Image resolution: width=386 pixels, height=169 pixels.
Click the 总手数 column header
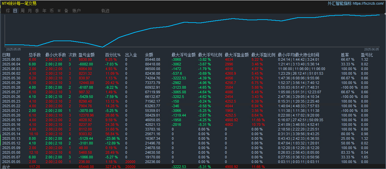[35, 55]
